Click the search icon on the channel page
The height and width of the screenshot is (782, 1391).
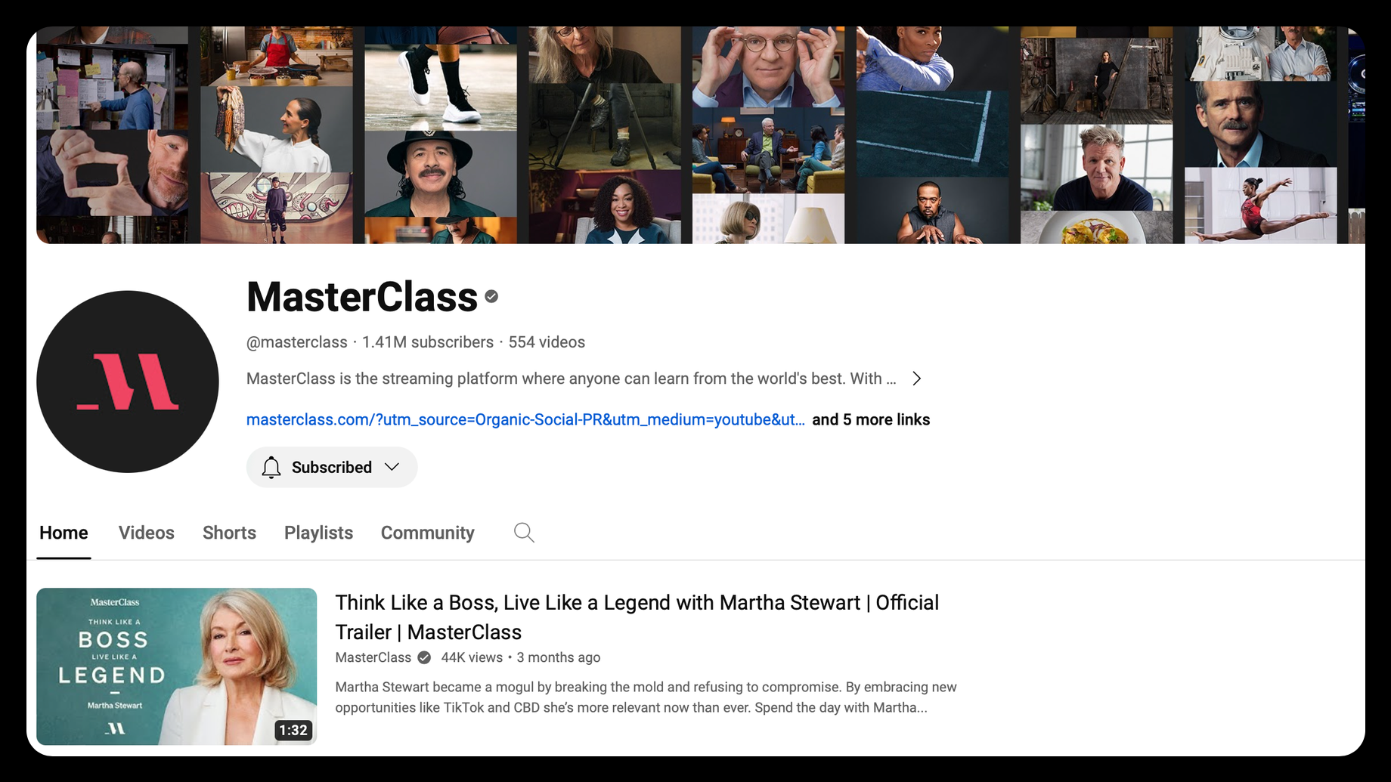(x=523, y=533)
